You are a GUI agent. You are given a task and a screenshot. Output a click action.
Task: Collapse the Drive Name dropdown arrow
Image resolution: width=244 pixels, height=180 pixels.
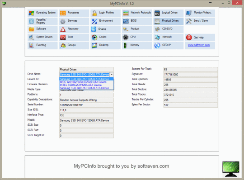(112, 75)
